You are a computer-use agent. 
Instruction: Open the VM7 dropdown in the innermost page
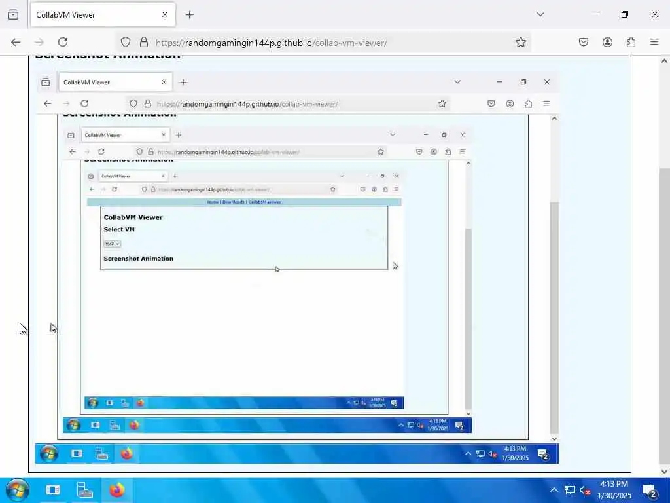[x=113, y=244]
